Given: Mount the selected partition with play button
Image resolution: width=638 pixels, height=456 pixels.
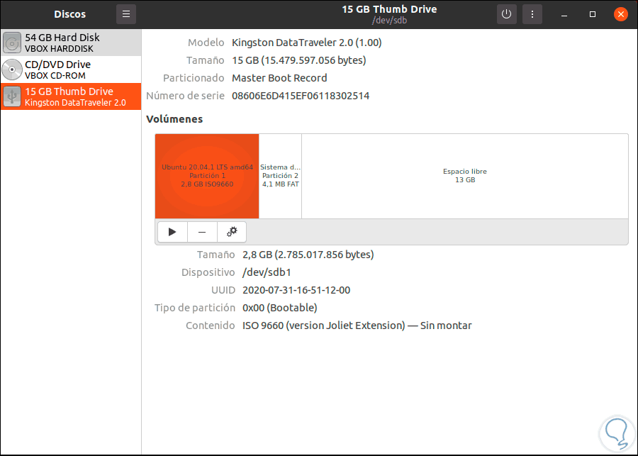Looking at the screenshot, I should [172, 232].
